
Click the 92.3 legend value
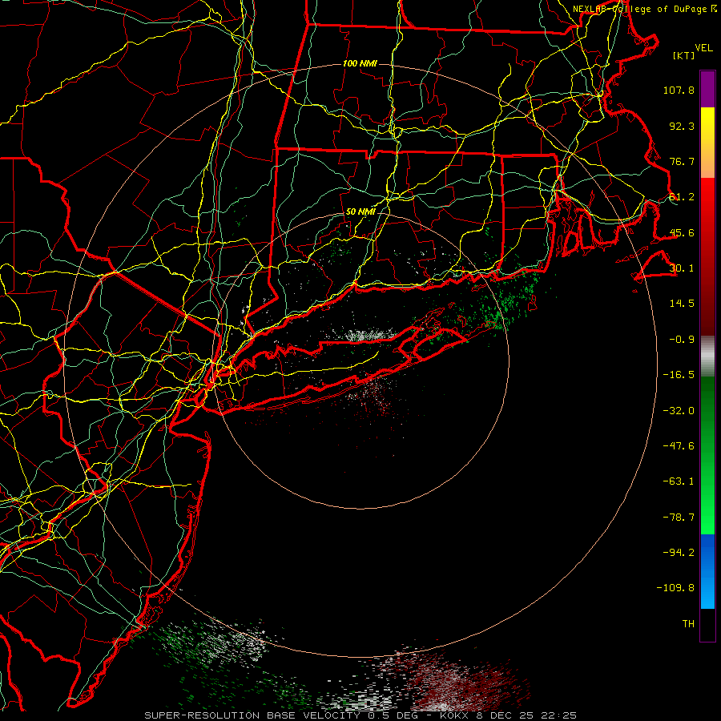682,126
